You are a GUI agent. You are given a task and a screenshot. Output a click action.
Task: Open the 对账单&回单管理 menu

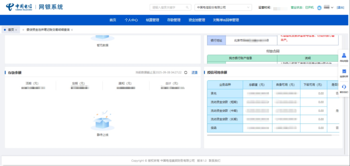226,20
